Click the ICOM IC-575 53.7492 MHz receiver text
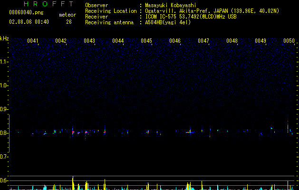The height and width of the screenshot is (190, 299). coord(191,17)
